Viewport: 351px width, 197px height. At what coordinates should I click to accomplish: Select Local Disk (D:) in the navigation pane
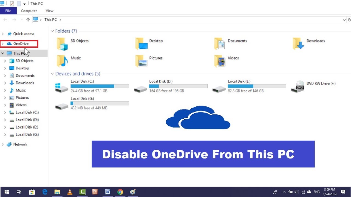(x=24, y=120)
